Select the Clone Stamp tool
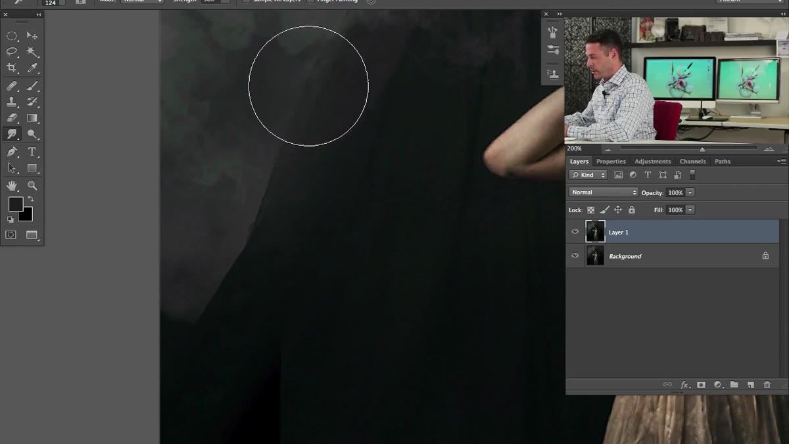This screenshot has height=444, width=789. (12, 102)
